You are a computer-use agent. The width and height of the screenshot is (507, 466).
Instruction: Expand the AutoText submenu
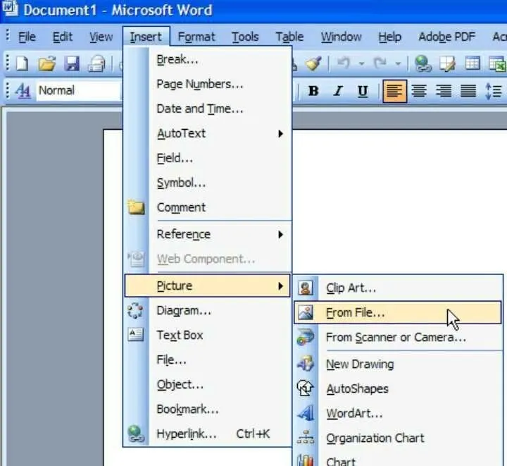coord(208,133)
